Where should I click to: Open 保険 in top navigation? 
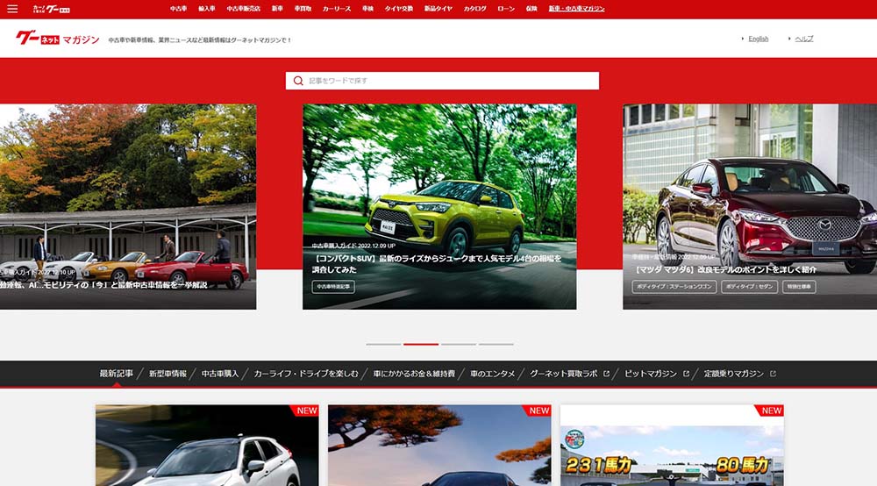coord(531,9)
